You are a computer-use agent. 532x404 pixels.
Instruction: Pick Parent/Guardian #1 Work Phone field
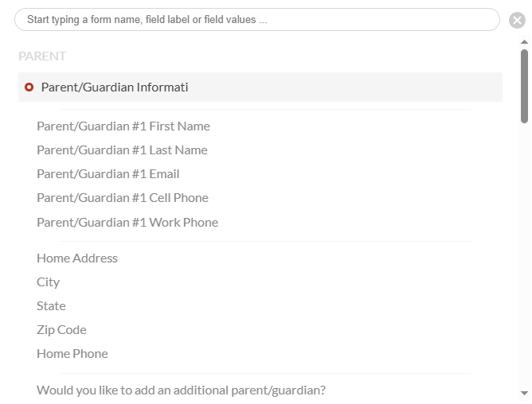coord(127,223)
